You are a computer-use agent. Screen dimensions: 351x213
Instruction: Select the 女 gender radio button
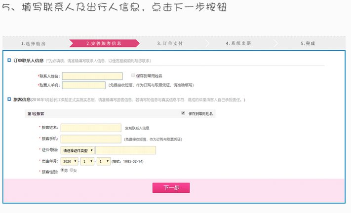(x=72, y=170)
